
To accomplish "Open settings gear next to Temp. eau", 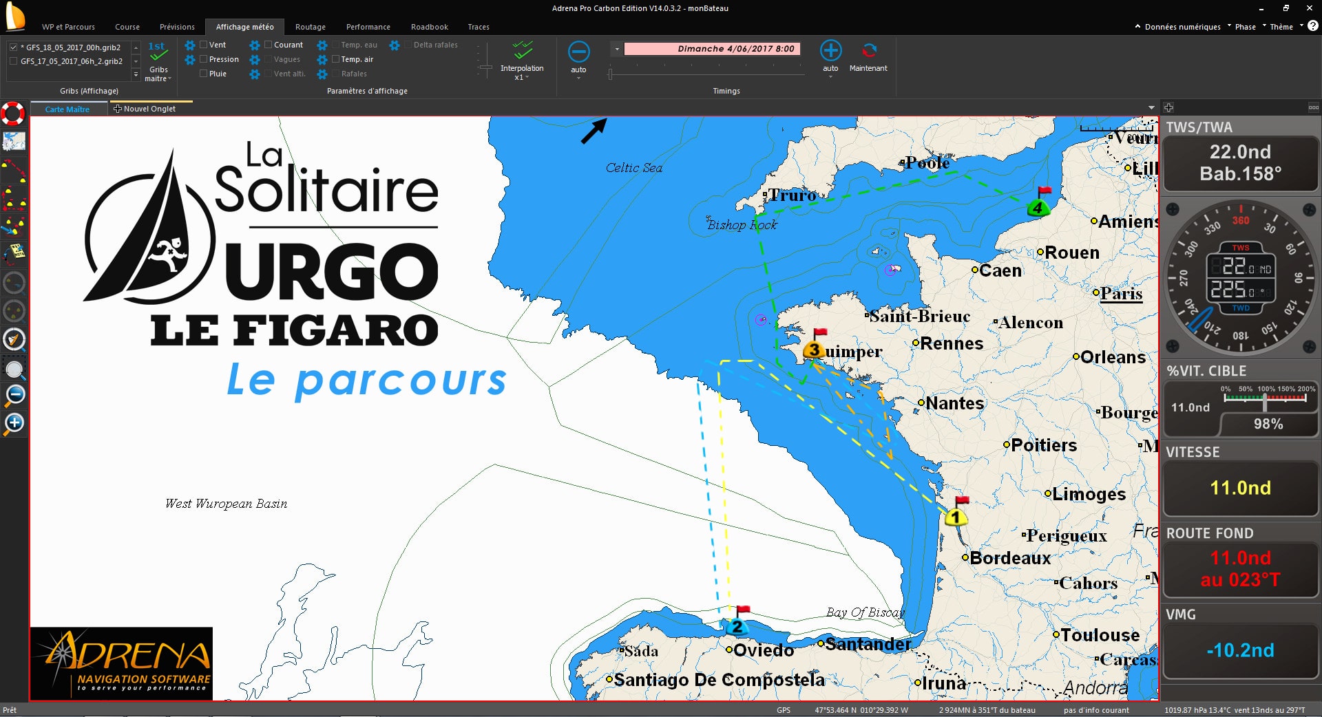I will coord(322,45).
